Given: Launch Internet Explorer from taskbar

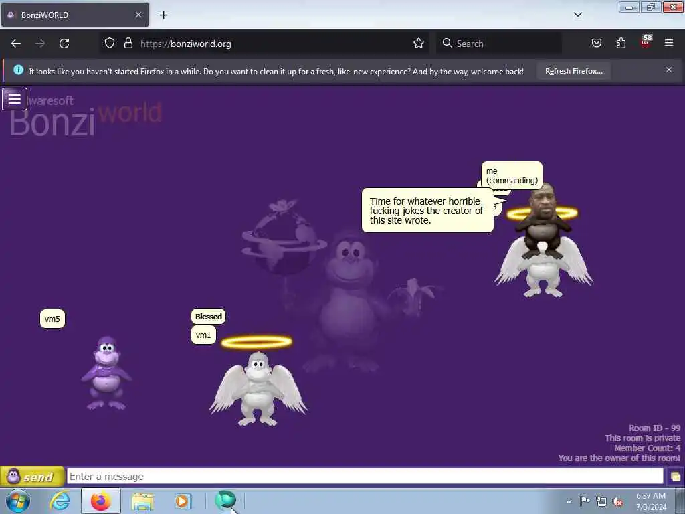Looking at the screenshot, I should [x=60, y=501].
